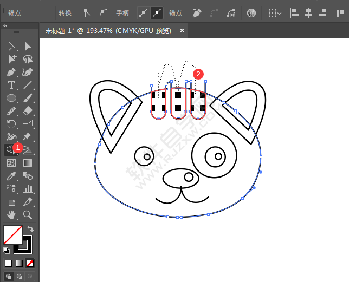Pick the Hand tool
The height and width of the screenshot is (282, 349).
click(11, 215)
